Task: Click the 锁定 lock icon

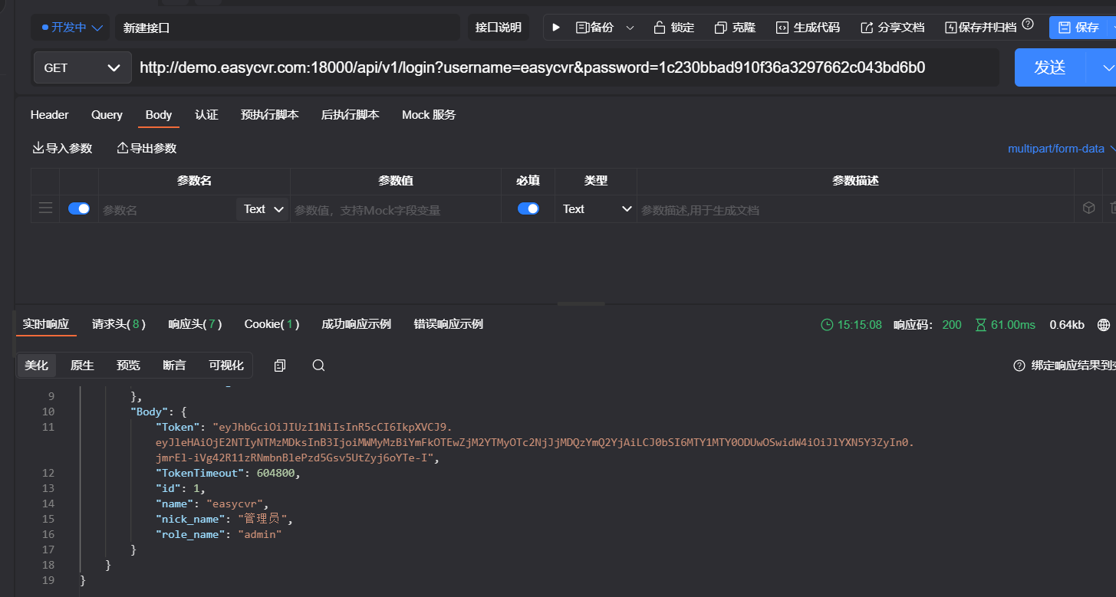Action: pyautogui.click(x=659, y=28)
